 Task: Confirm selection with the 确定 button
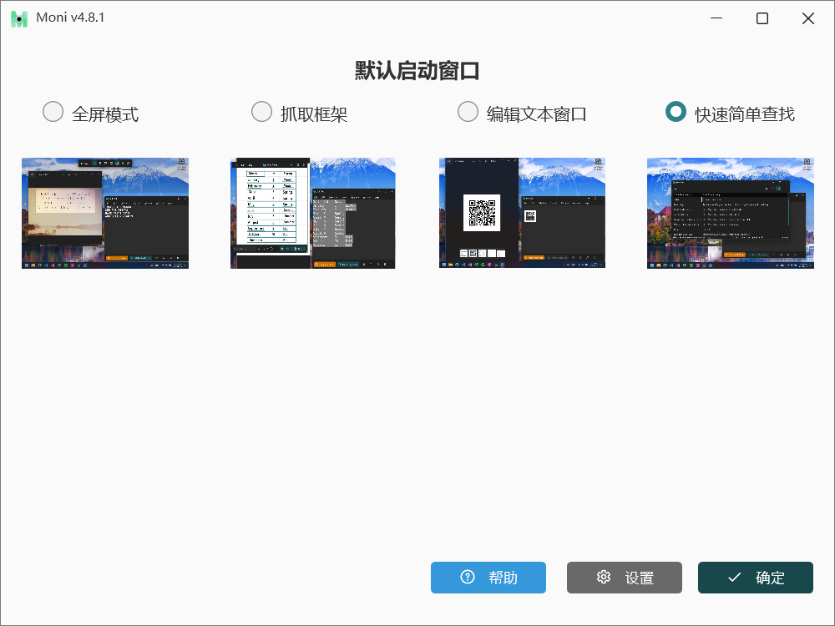click(x=755, y=578)
